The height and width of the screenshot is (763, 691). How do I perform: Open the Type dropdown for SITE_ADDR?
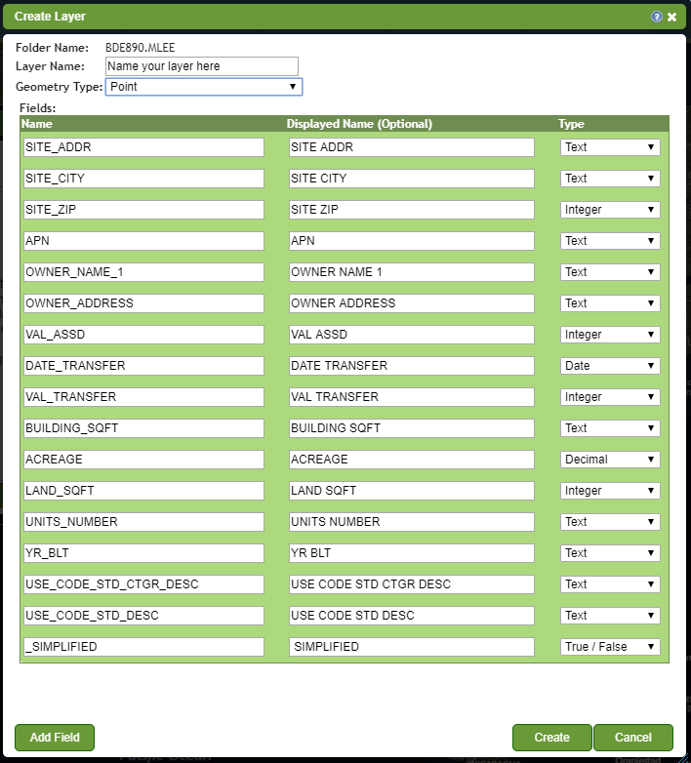pyautogui.click(x=610, y=147)
